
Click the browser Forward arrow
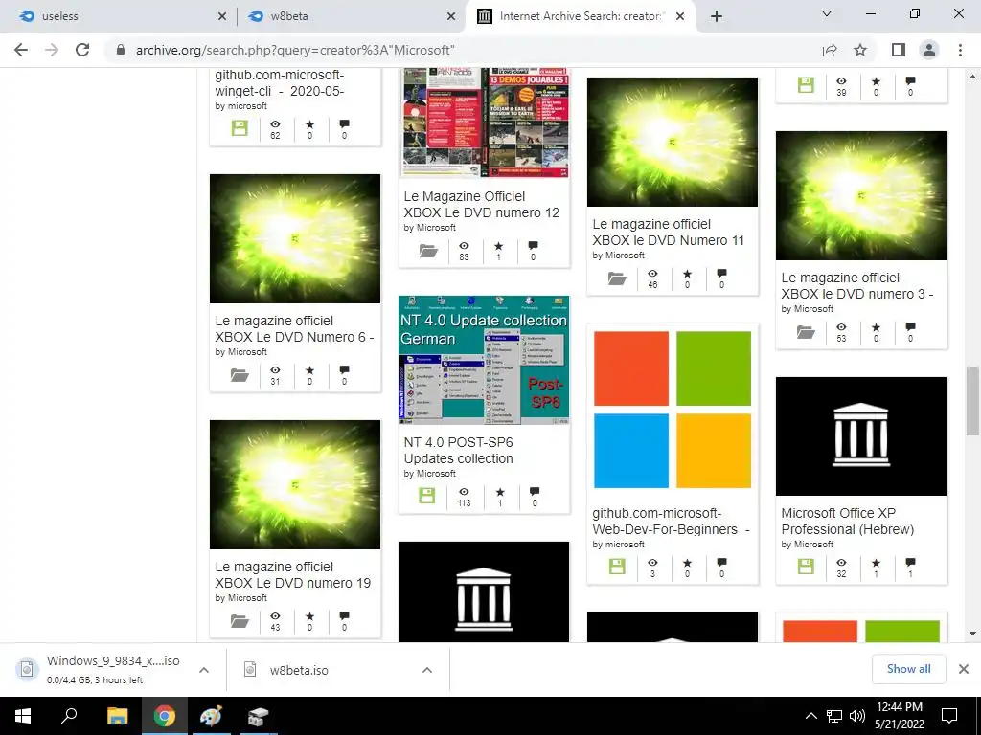coord(52,50)
